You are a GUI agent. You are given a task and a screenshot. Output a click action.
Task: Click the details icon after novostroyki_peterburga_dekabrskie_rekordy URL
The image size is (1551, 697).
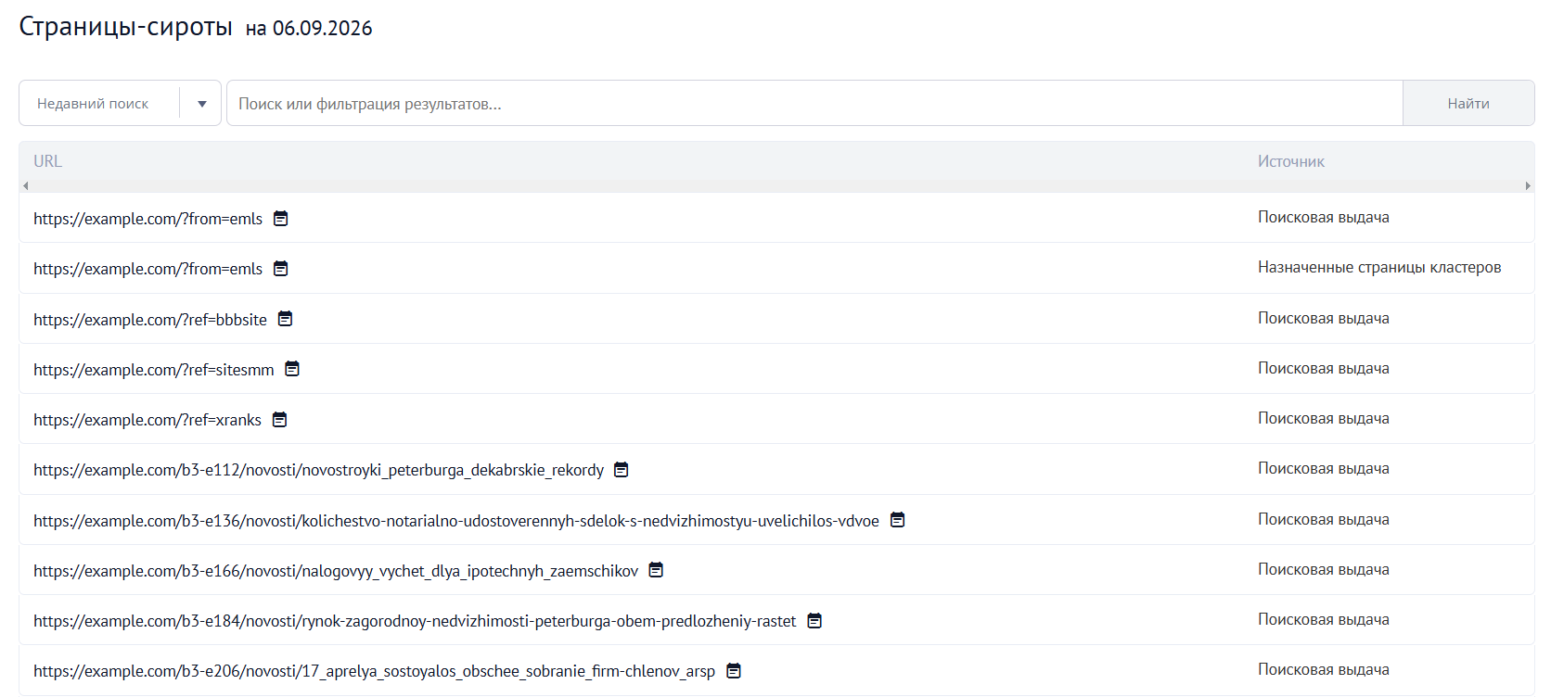pyautogui.click(x=622, y=470)
